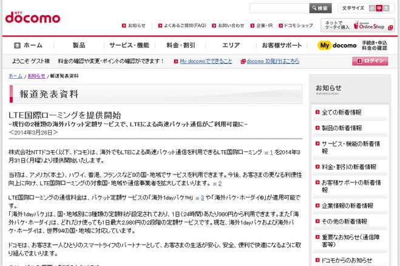The width and height of the screenshot is (400, 266).
Task: Click the arrow icon beside ドコモからのお知らせ
Action: pos(317,260)
